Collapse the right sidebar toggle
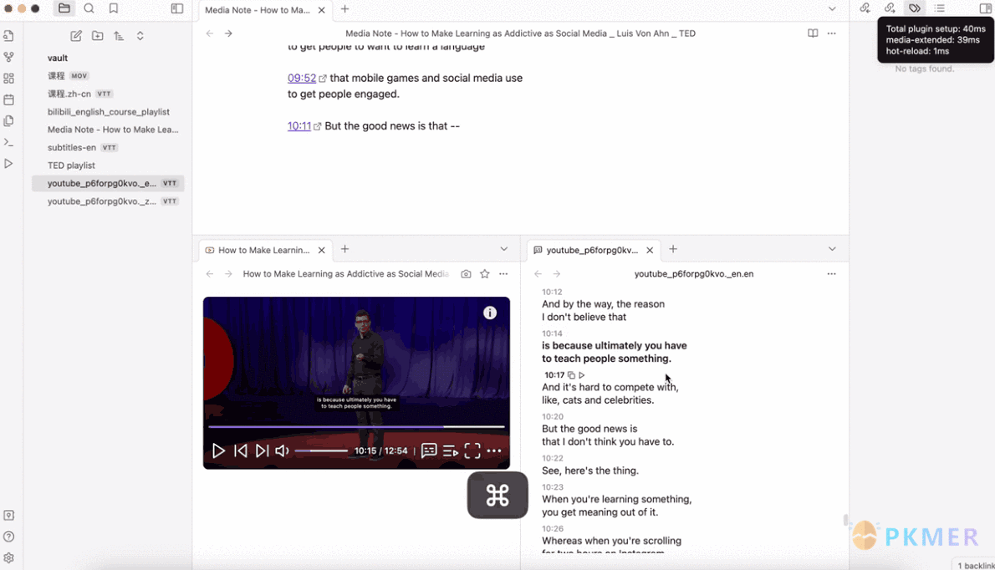Image resolution: width=995 pixels, height=570 pixels. tap(986, 8)
